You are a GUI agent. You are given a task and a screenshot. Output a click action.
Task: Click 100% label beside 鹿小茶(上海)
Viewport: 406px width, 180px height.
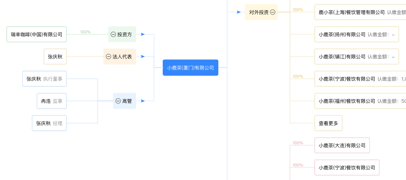tap(298, 10)
